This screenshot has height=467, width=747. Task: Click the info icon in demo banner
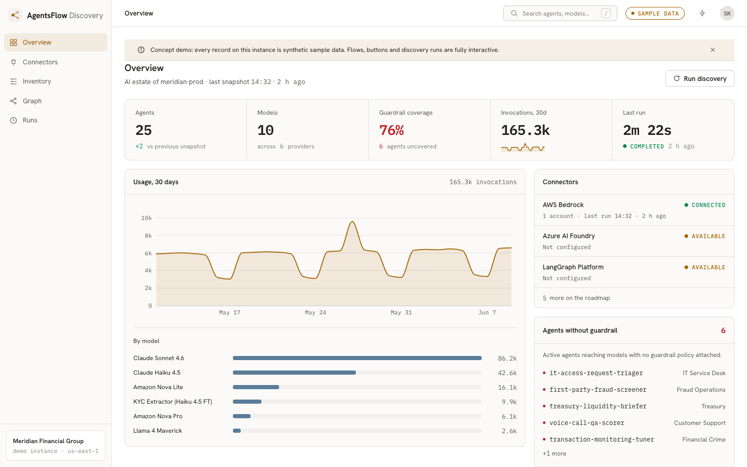tap(141, 50)
